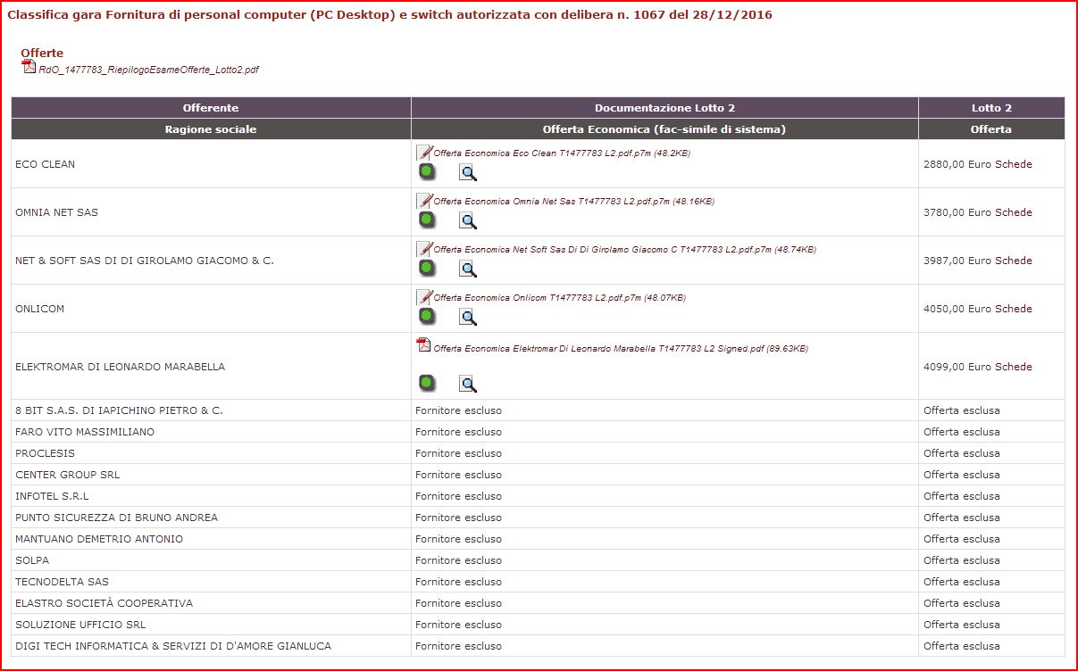Click the 3987,00 Euro Schede offer value
Screen dimensions: 1078x671
(x=978, y=261)
